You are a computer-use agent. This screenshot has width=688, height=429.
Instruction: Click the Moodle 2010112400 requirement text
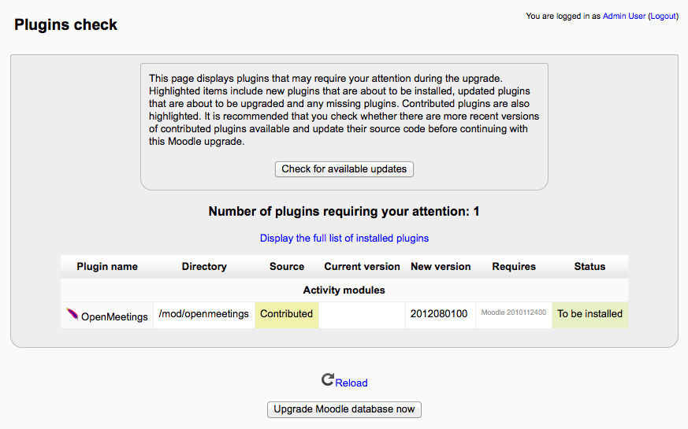point(514,313)
